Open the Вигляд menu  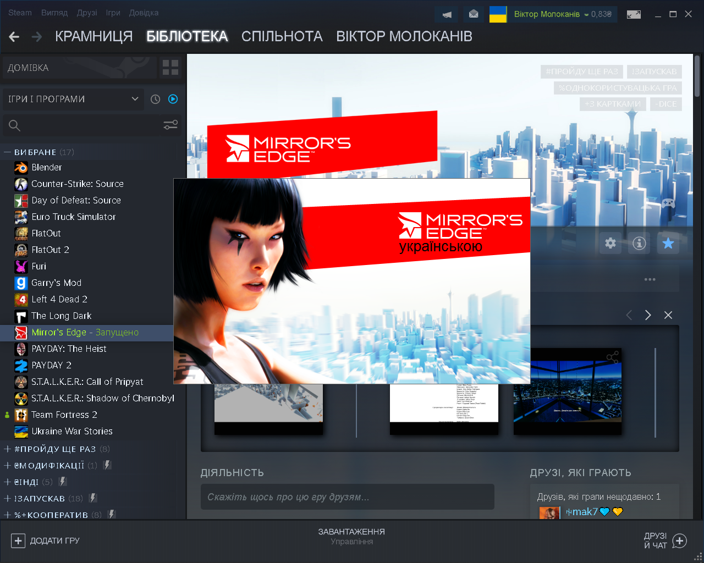pos(54,13)
